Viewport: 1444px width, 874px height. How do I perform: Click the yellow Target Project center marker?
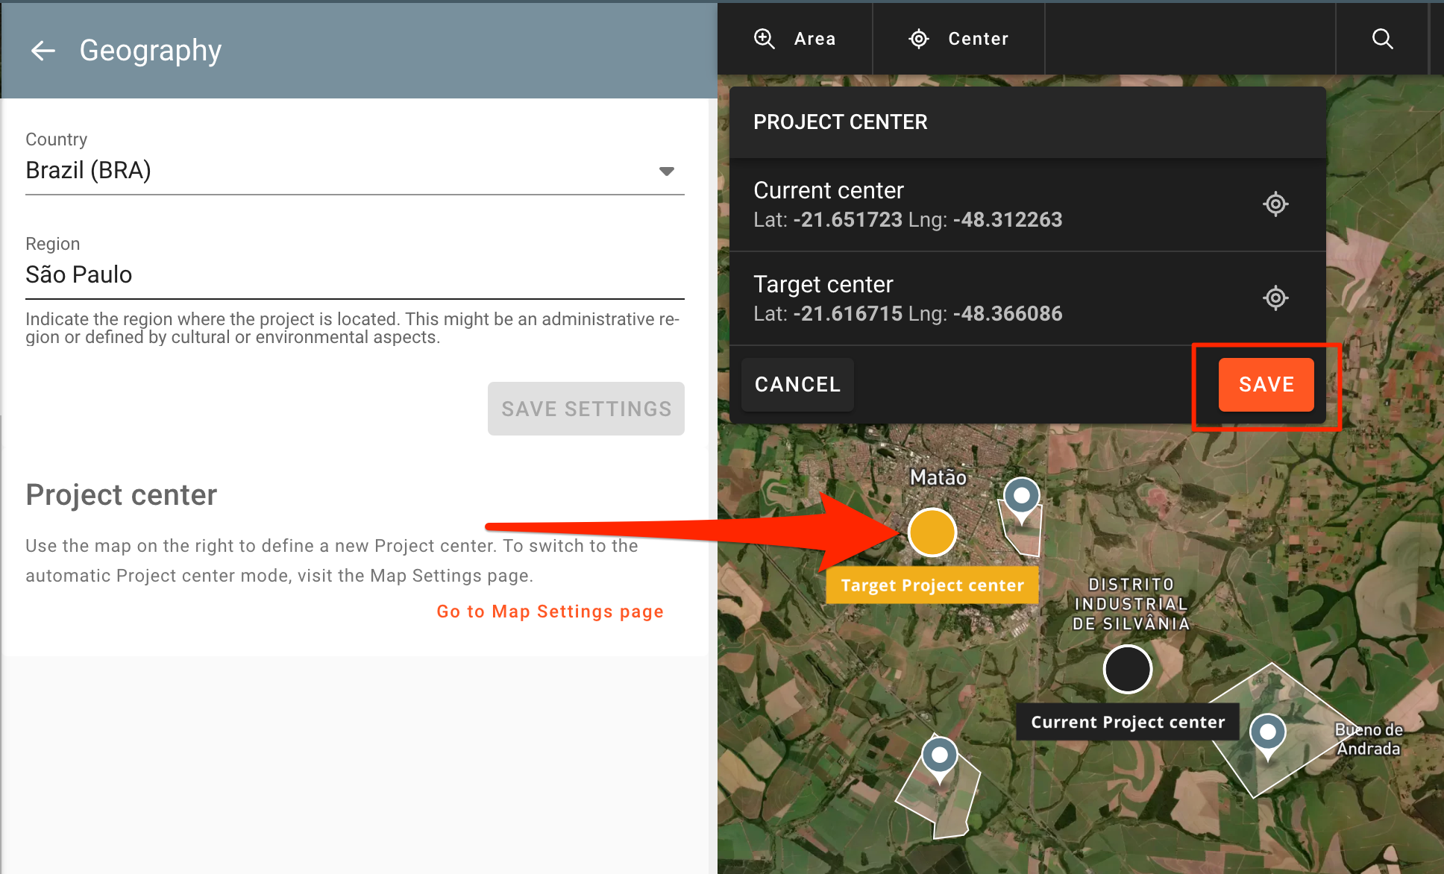click(x=932, y=532)
